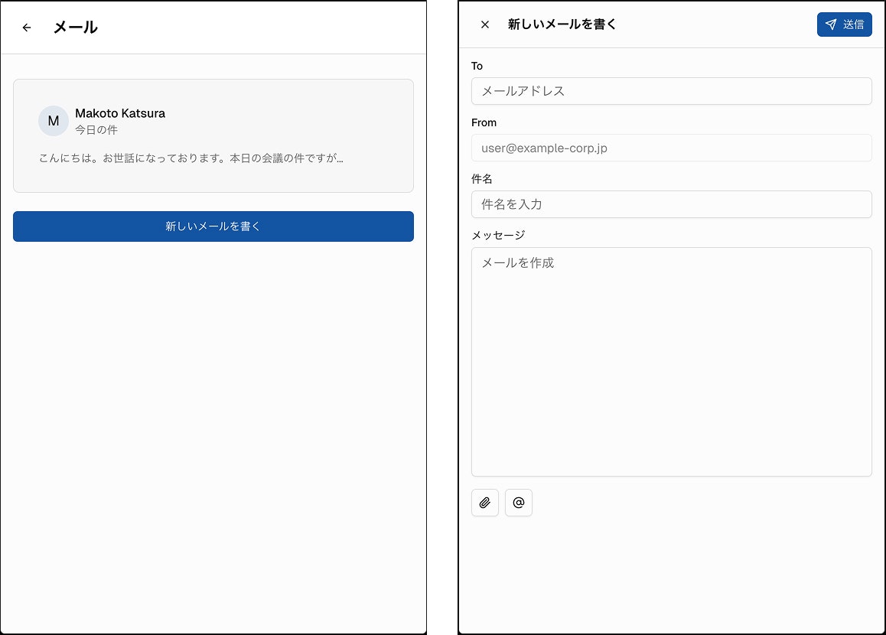Select the Makoto Katsura email card

(213, 135)
